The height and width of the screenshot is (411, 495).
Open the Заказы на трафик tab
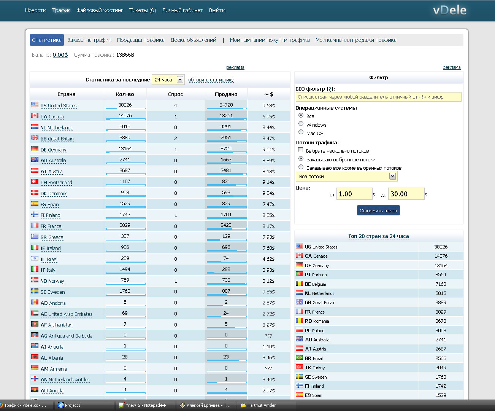coord(89,40)
